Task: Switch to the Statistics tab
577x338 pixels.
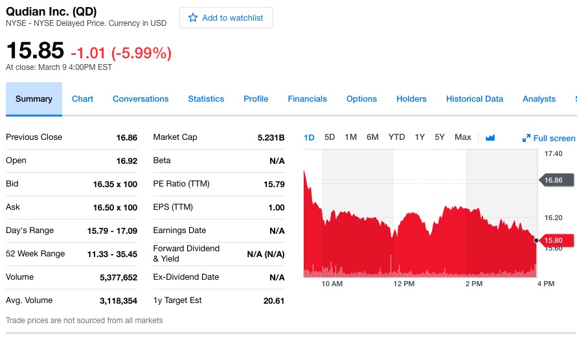Action: point(206,99)
